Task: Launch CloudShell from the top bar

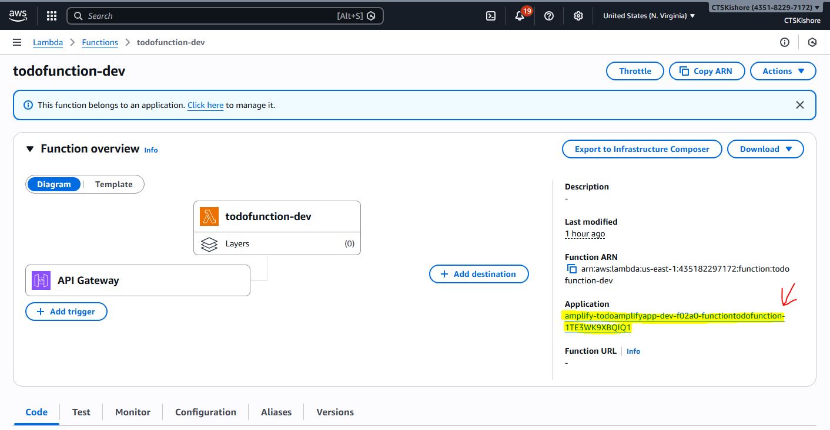Action: (491, 16)
